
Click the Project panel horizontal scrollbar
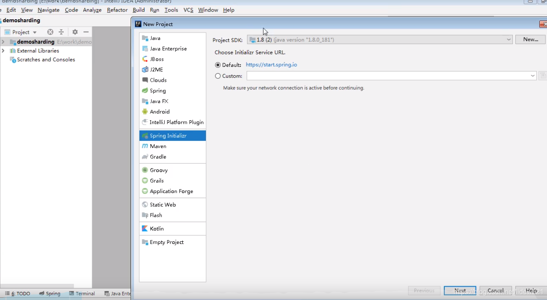37,286
